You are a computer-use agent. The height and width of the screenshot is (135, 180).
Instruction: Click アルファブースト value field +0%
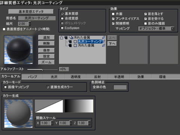(64, 69)
